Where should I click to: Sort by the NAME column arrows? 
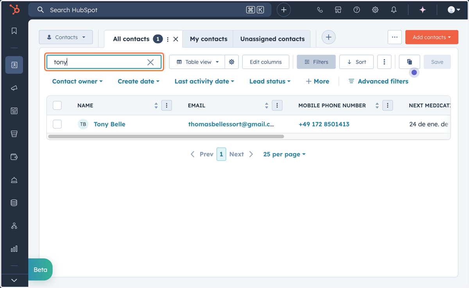156,106
